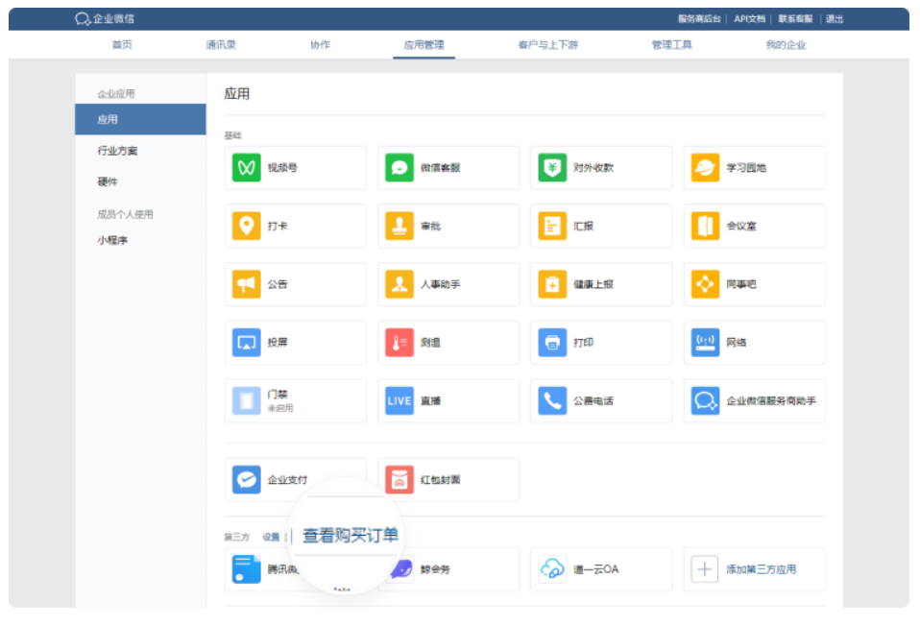This screenshot has width=920, height=626.
Task: Open 行业方案 in the sidebar
Action: pos(117,151)
